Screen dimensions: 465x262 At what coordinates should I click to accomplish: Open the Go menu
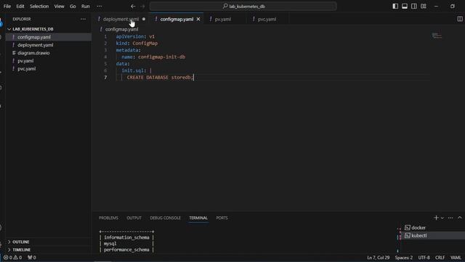[x=73, y=7]
